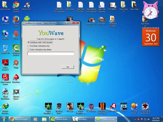Select the Camtasia Studio 8 desktop shortcut
Image resolution: width=163 pixels, height=122 pixels.
pyautogui.click(x=16, y=50)
